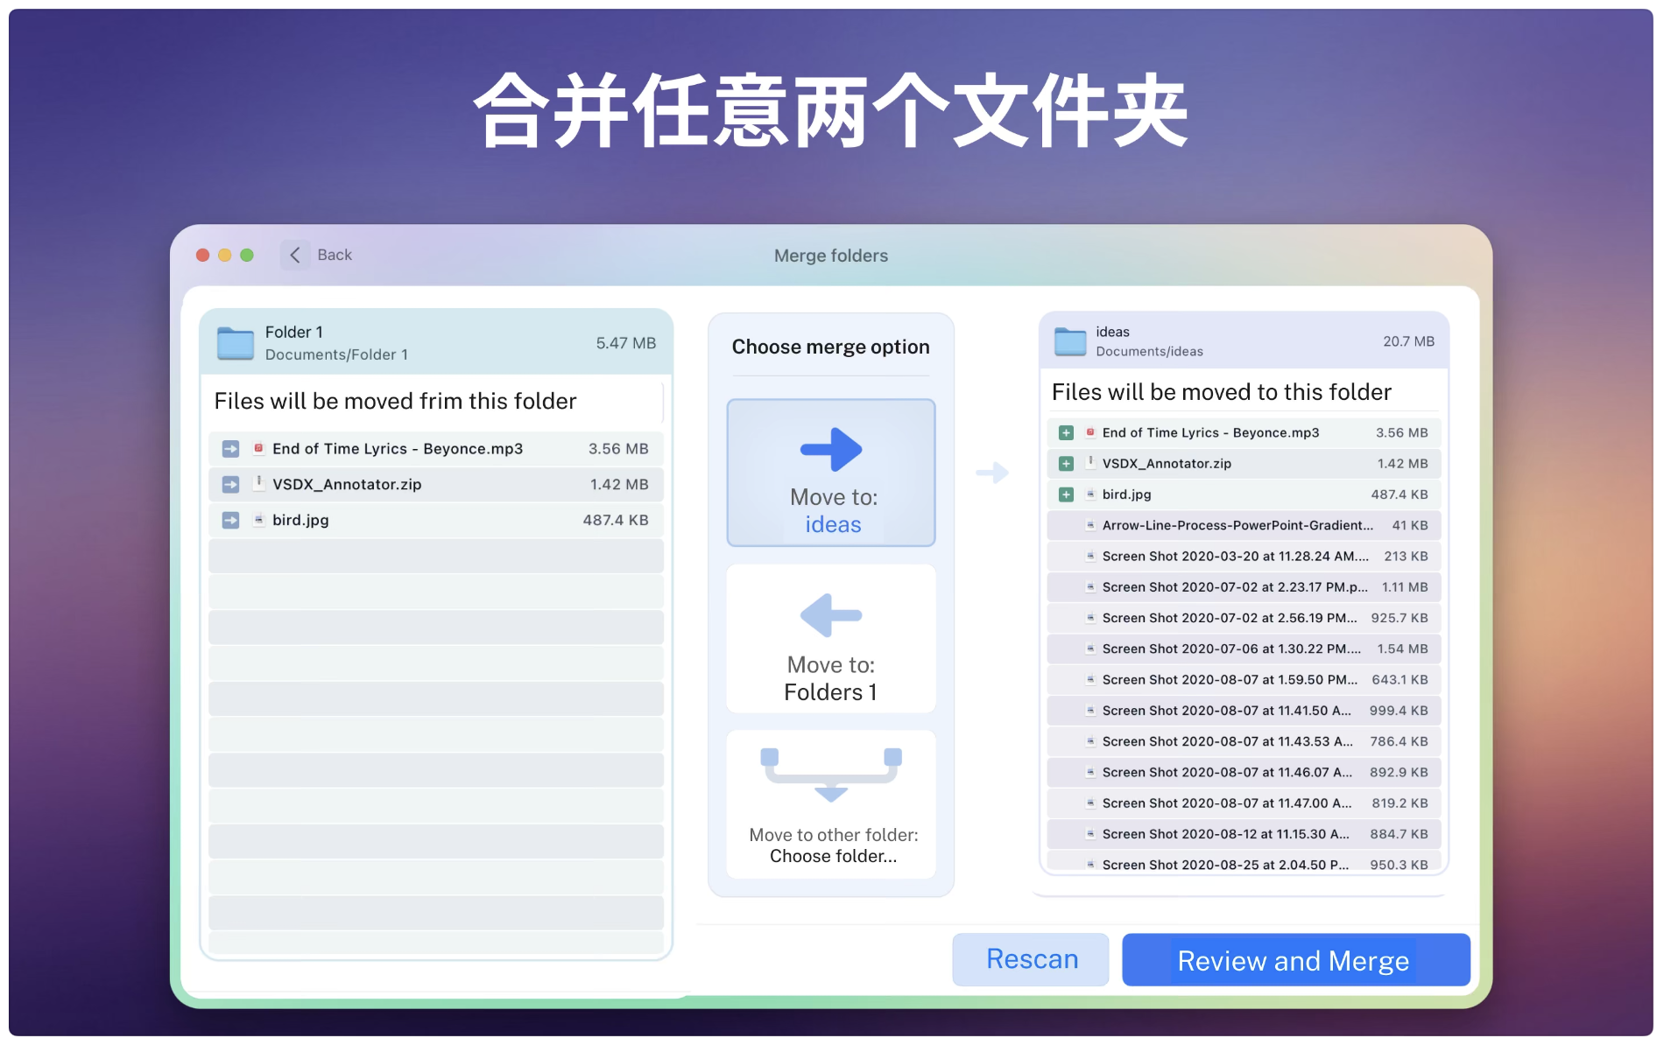Click the left-arrow icon in Move to: Folders 1

point(830,614)
